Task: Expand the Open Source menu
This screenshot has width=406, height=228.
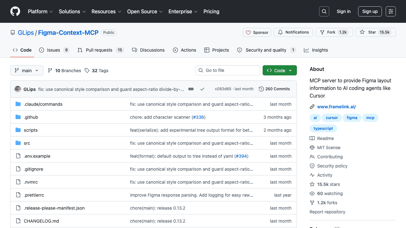Action: (x=145, y=11)
